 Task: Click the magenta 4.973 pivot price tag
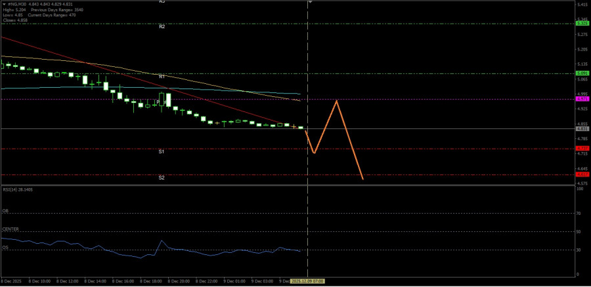tap(582, 99)
